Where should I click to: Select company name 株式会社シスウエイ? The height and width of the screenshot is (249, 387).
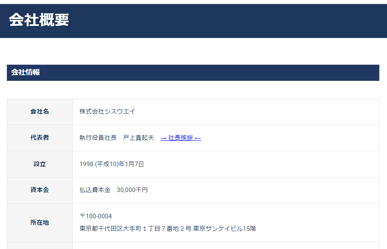point(107,112)
